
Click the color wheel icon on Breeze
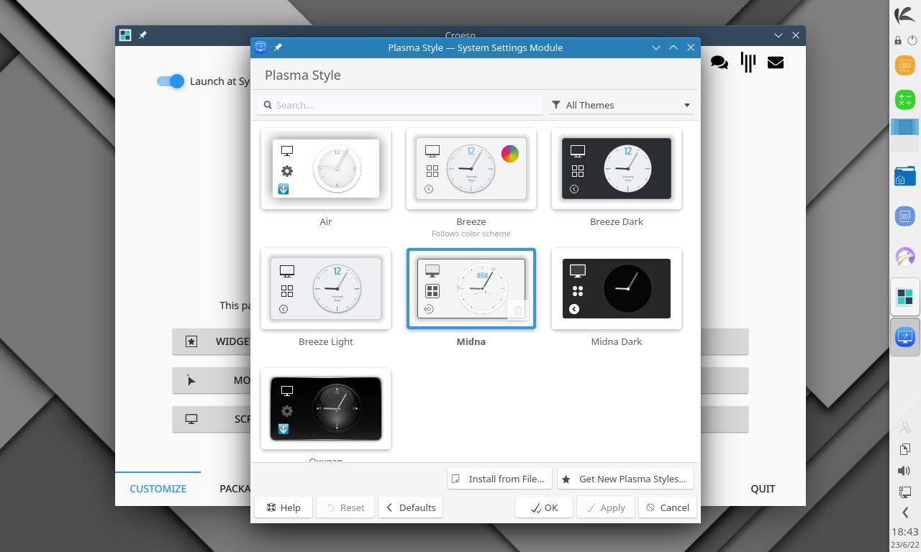[509, 154]
